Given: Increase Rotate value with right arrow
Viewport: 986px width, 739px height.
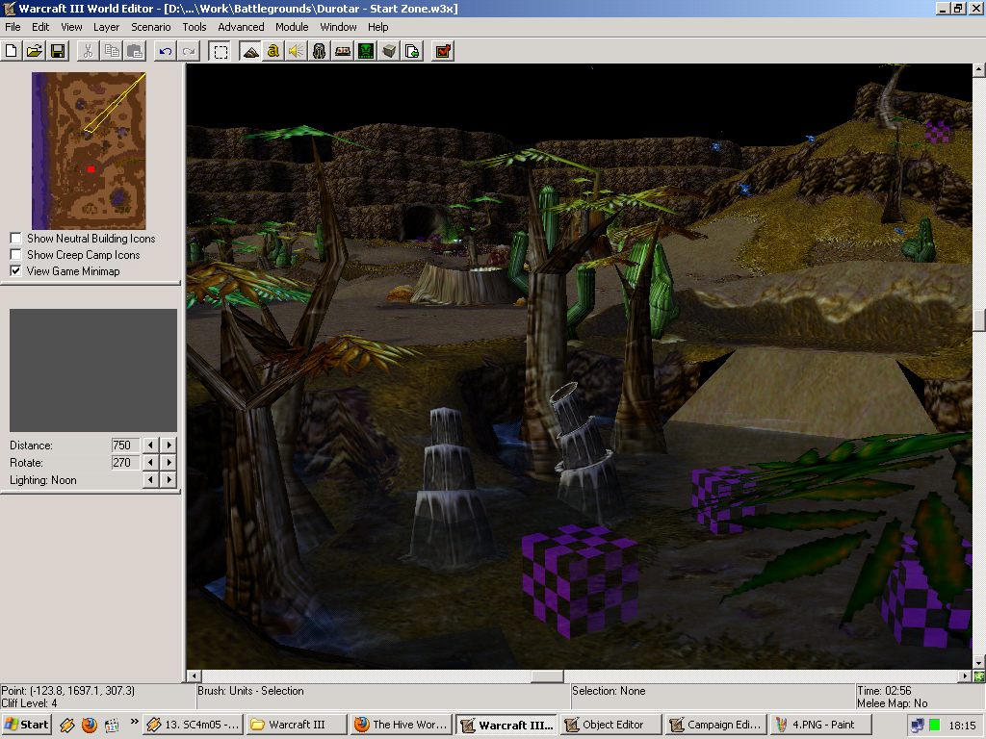Looking at the screenshot, I should (169, 463).
